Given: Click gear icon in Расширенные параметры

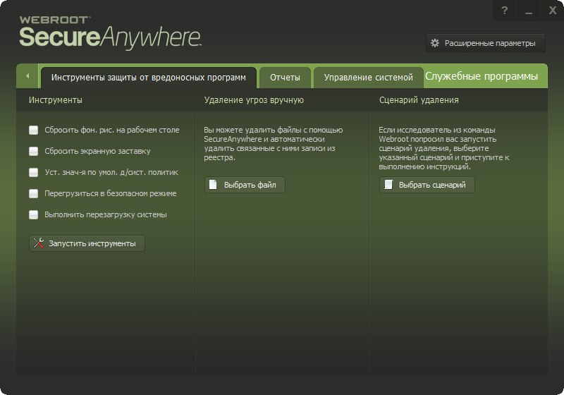Looking at the screenshot, I should [435, 43].
